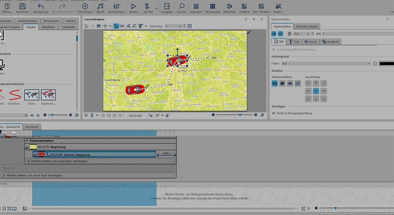Open the Manuelle Eingabe tab

pos(307,27)
